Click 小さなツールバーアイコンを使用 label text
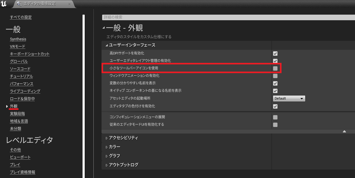This screenshot has width=355, height=178. [x=134, y=68]
